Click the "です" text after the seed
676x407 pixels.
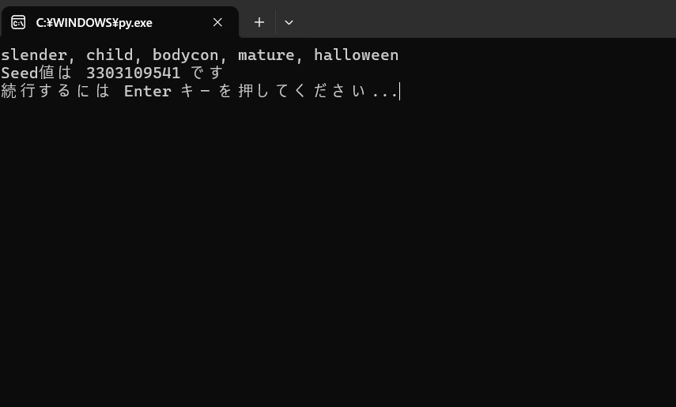click(x=207, y=73)
